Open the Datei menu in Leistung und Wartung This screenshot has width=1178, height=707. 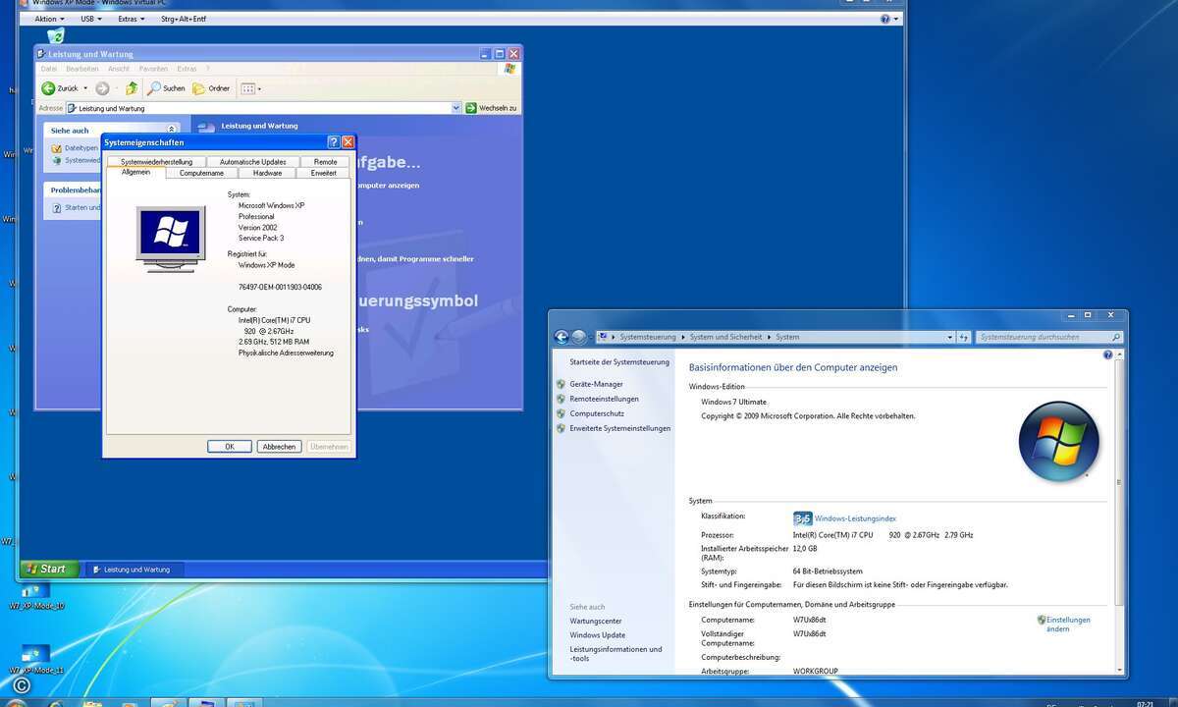49,69
